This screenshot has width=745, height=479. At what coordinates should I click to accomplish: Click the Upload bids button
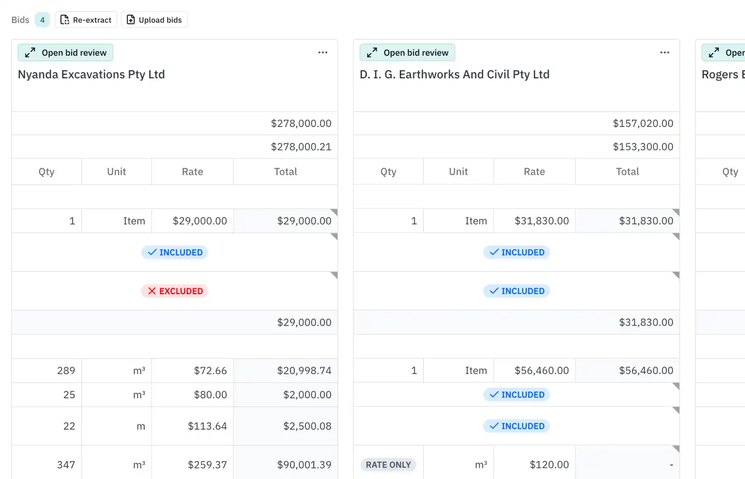[x=154, y=19]
